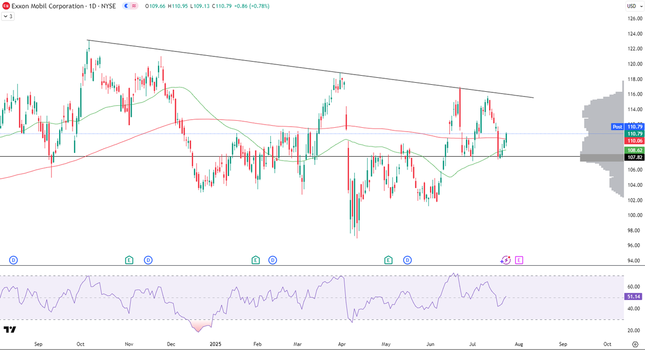Click the 126.00 price axis label

pyautogui.click(x=634, y=18)
